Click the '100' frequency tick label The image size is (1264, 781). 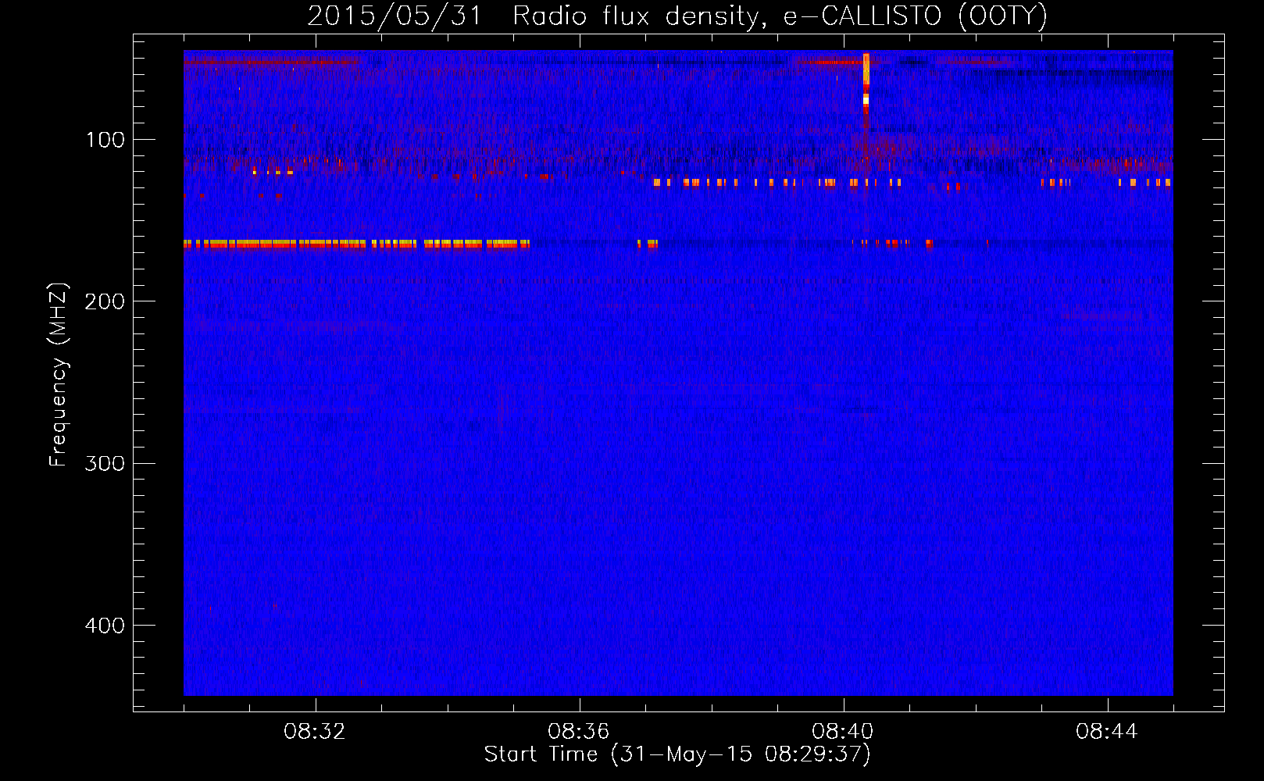point(105,140)
